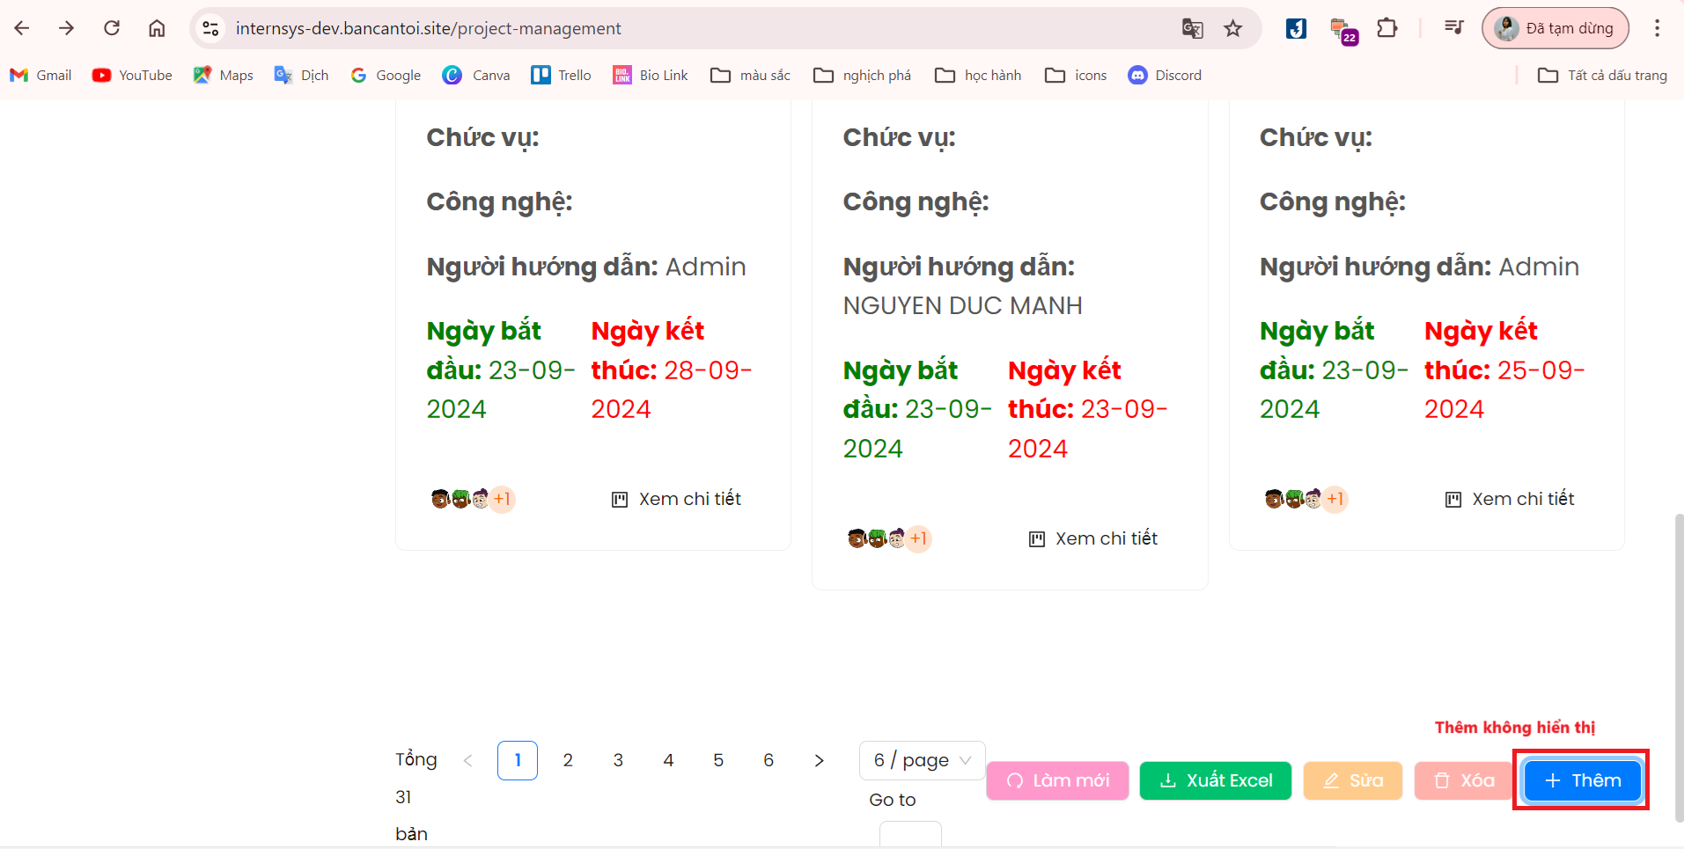The width and height of the screenshot is (1684, 849).
Task: Click the site information icon before URL
Action: point(210,28)
